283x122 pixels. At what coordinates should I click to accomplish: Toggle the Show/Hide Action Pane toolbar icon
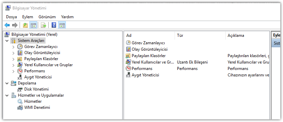62,25
